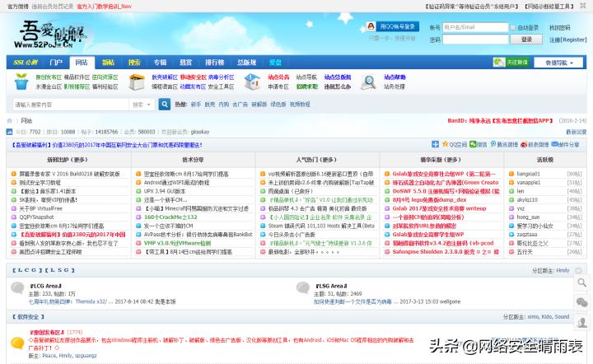Open the 站务处理 link
The height and width of the screenshot is (364, 593).
pos(395,86)
